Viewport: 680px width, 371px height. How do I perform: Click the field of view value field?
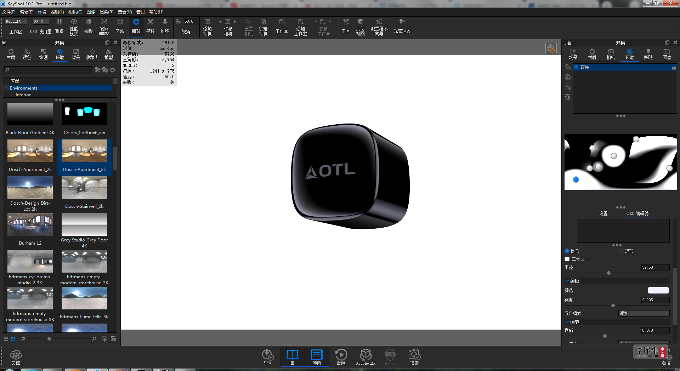click(x=190, y=22)
